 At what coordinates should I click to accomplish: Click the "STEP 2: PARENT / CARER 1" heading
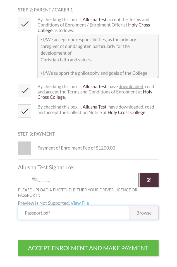[45, 10]
